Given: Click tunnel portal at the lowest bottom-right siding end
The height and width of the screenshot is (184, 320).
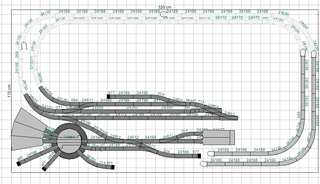Looking at the screenshot, I should click(203, 164).
